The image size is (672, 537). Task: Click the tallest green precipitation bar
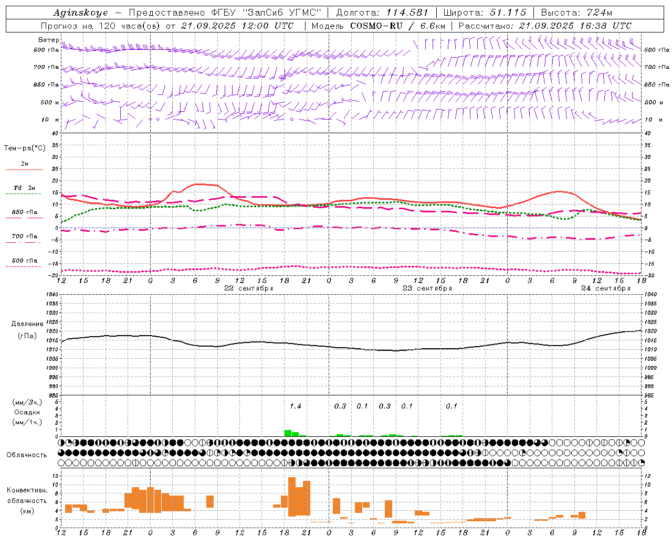tap(288, 433)
